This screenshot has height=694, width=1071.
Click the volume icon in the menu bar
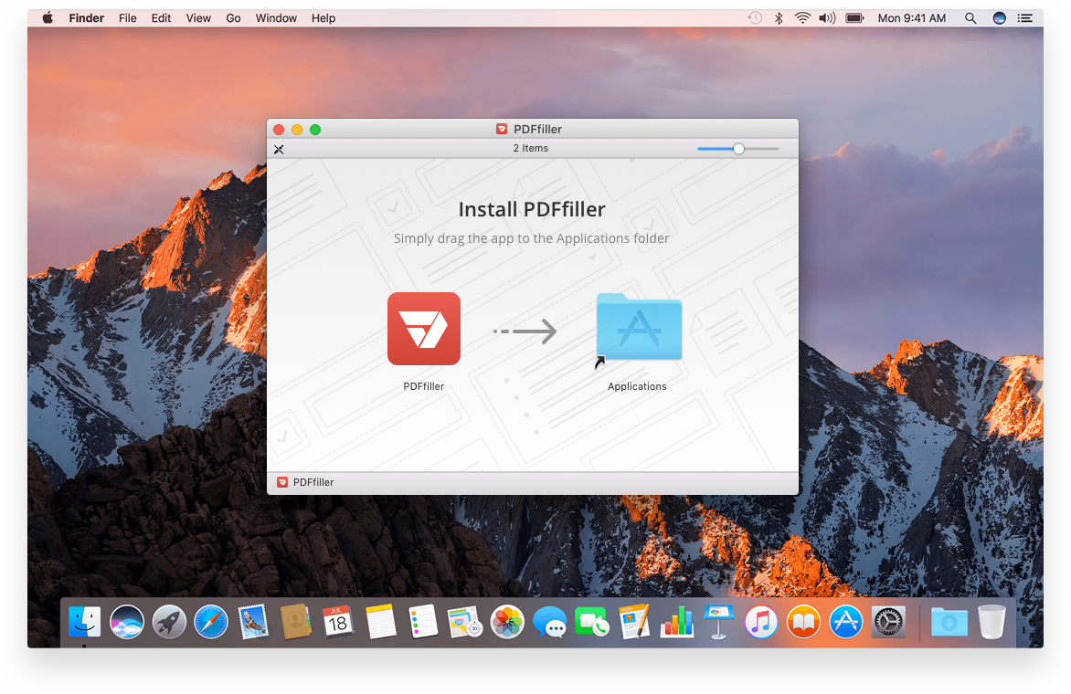pyautogui.click(x=827, y=18)
